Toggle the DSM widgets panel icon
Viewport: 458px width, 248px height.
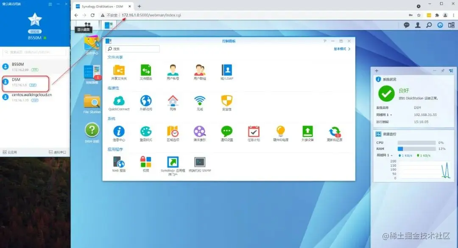coord(440,25)
